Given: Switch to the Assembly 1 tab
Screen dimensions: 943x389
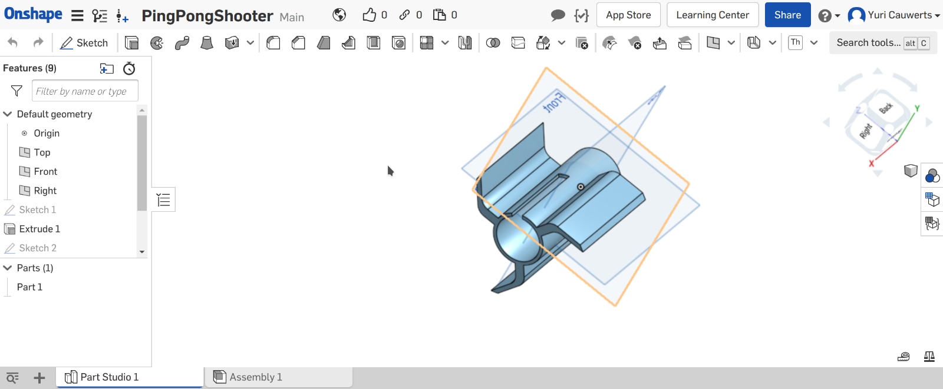Looking at the screenshot, I should (278, 377).
